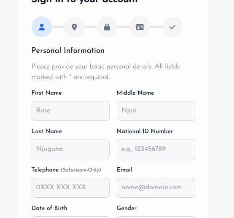Click the National ID Number input box
Viewport: 234px width, 218px height.
tap(156, 149)
